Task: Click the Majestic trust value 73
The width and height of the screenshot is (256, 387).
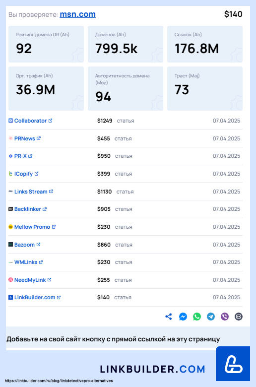Action: (x=182, y=90)
